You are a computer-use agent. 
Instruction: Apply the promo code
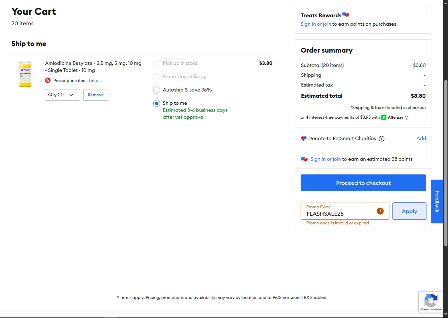click(409, 211)
